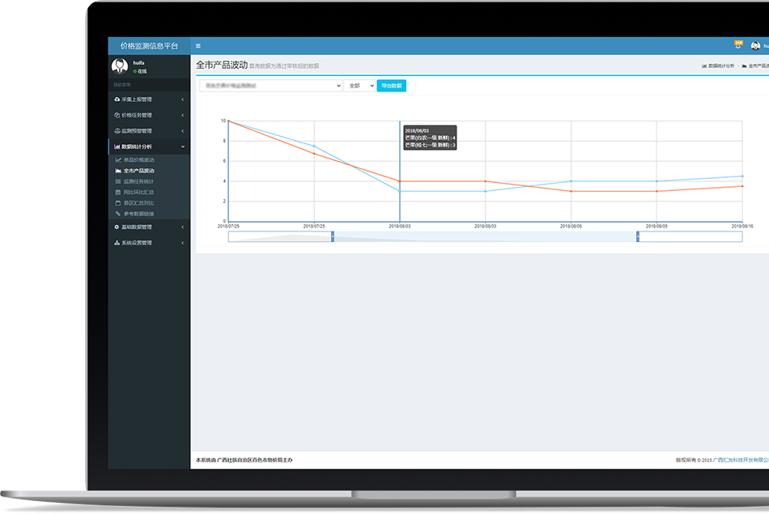The image size is (769, 514).
Task: Open the 广西汇发科技 footer company link
Action: 741,460
